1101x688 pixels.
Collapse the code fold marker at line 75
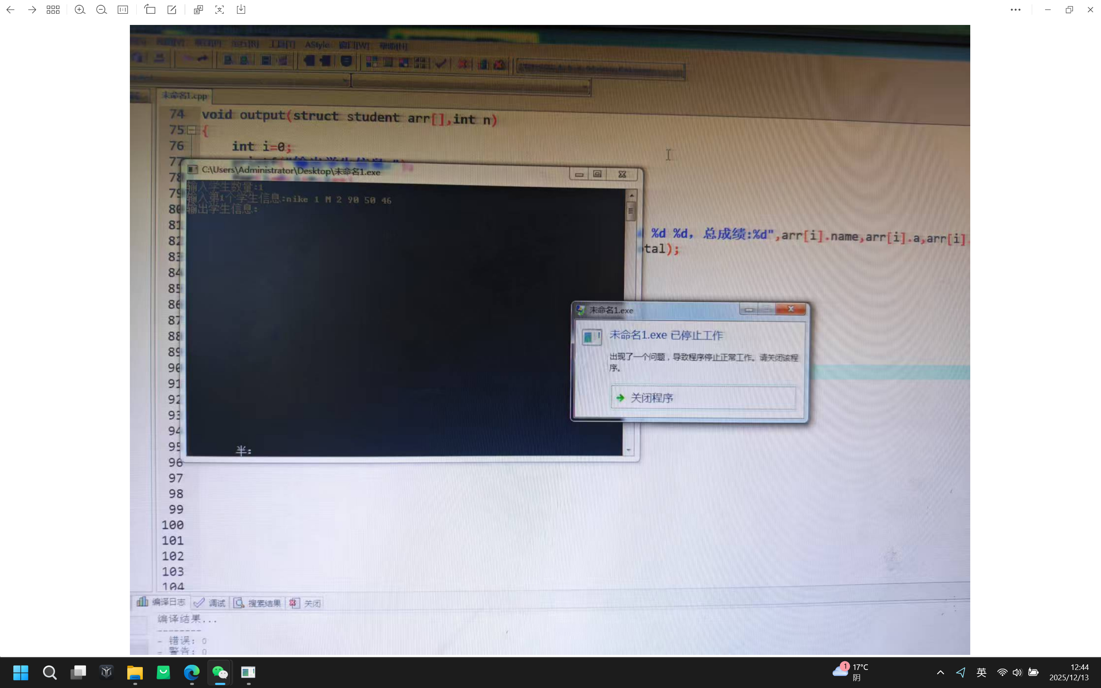[x=192, y=131]
